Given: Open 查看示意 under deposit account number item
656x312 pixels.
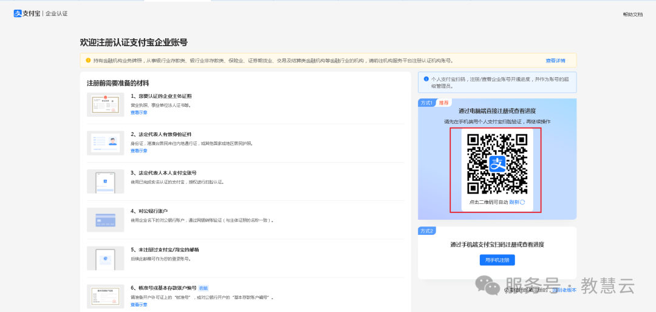Looking at the screenshot, I should tap(138, 304).
